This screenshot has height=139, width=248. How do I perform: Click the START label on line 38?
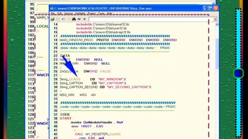click(65, 119)
